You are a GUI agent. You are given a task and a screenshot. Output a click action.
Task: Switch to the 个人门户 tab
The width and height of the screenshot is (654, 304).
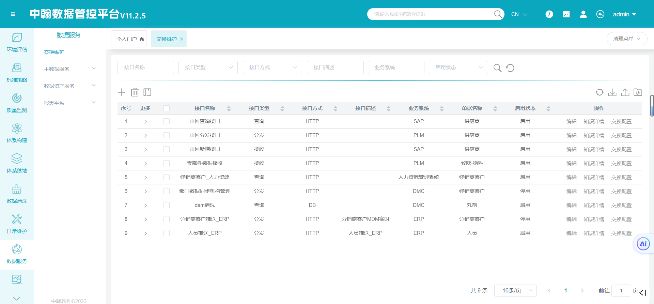pyautogui.click(x=129, y=39)
